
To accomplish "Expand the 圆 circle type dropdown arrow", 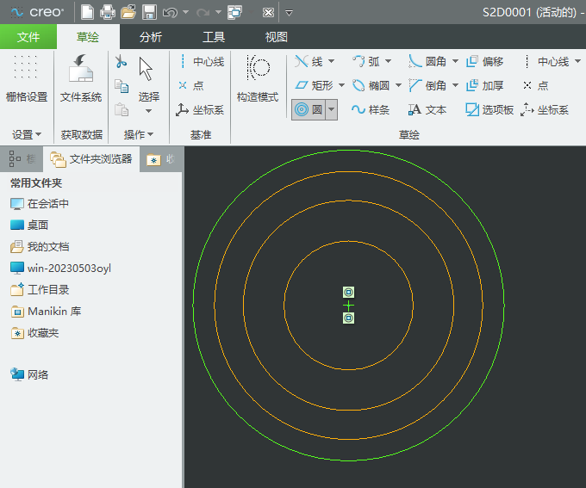I will click(331, 110).
